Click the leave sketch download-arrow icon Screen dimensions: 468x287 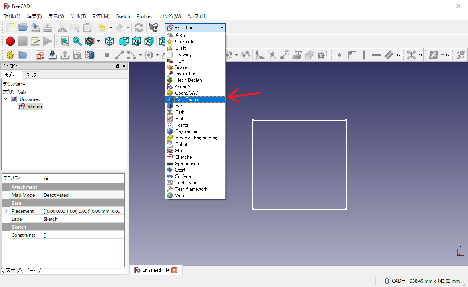click(x=52, y=55)
